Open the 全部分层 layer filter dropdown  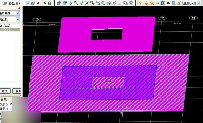click(192, 3)
